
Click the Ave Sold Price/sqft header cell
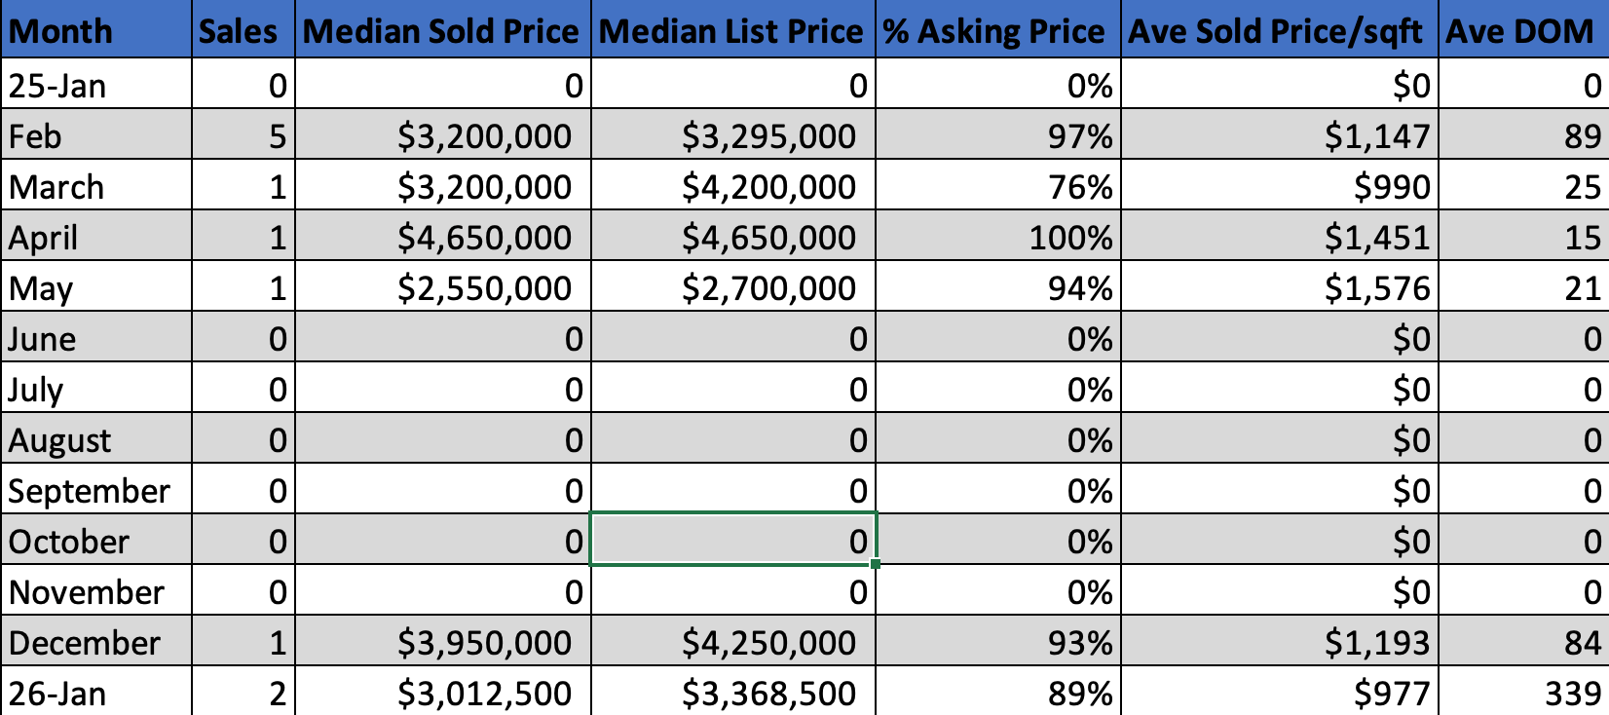tap(1280, 31)
